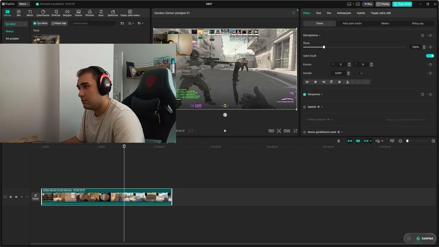Open the Geçişler transitions panel
Viewport: 439px width, 247px height.
67,13
